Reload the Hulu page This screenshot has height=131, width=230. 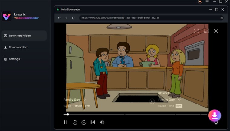[73, 18]
